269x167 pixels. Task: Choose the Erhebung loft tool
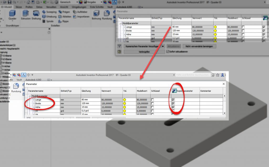(x=49, y=17)
